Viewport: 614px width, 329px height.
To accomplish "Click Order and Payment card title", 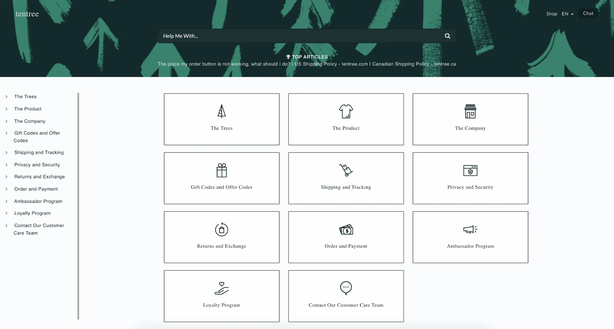I will 346,246.
